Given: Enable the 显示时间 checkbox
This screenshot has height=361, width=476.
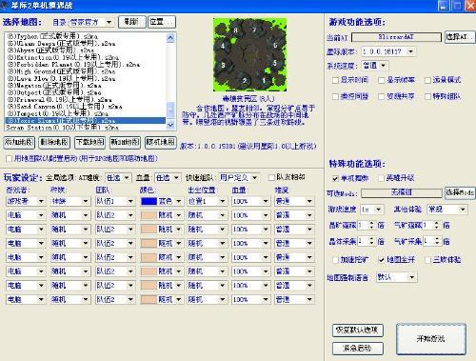Looking at the screenshot, I should coord(335,80).
